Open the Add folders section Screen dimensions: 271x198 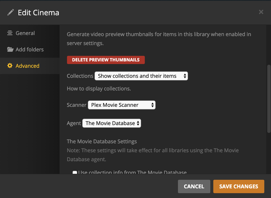29,49
